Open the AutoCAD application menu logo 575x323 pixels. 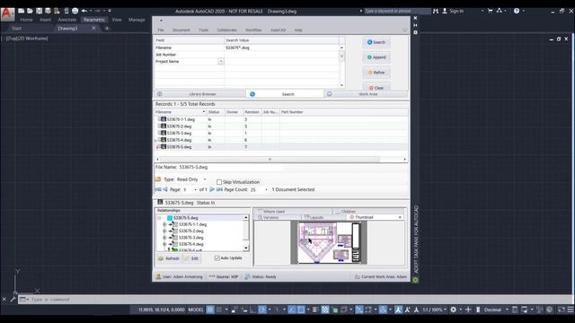pyautogui.click(x=7, y=14)
